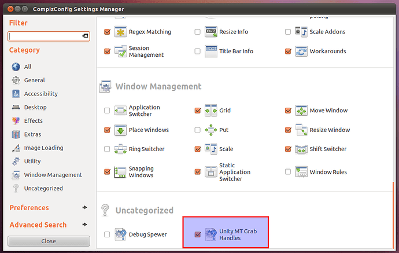
Task: Open the Shift Switcher plugin icon
Action: (301, 149)
